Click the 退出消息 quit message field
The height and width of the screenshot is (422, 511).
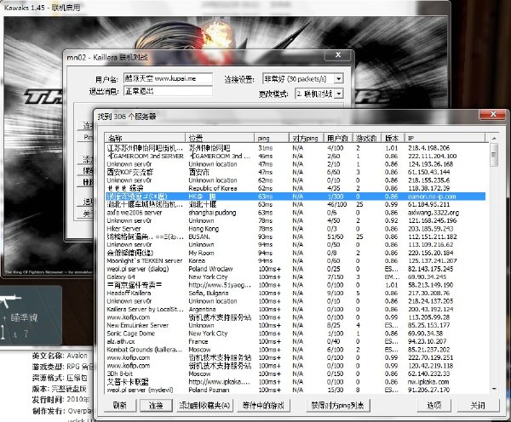[x=168, y=91]
